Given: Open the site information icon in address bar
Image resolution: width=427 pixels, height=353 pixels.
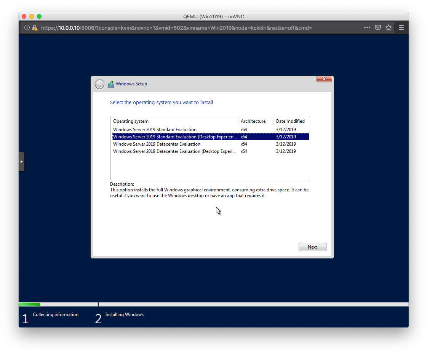Looking at the screenshot, I should coord(27,27).
